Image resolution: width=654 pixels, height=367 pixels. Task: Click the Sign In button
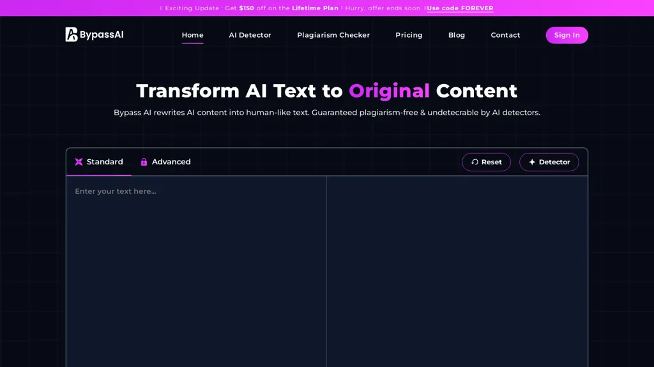[567, 35]
